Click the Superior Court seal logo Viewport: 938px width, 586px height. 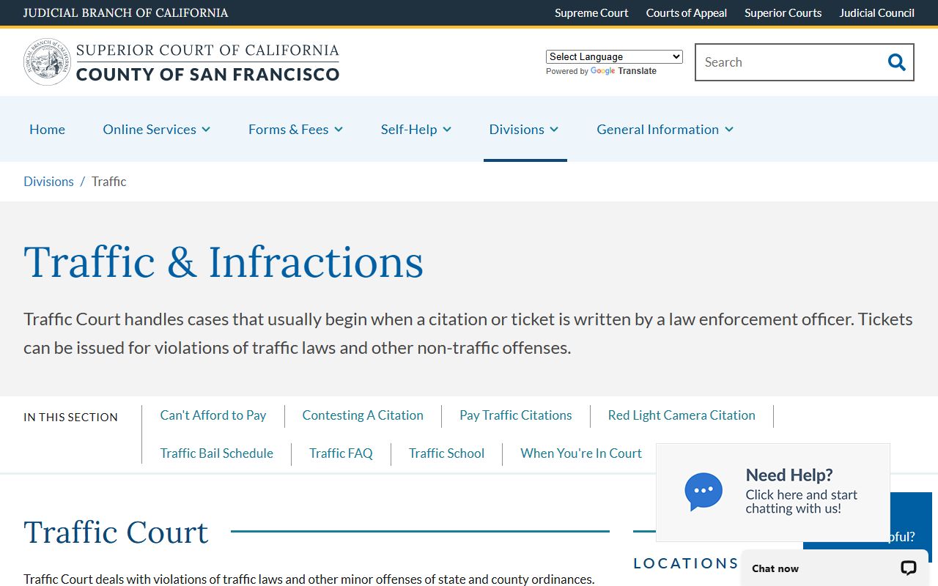[47, 62]
